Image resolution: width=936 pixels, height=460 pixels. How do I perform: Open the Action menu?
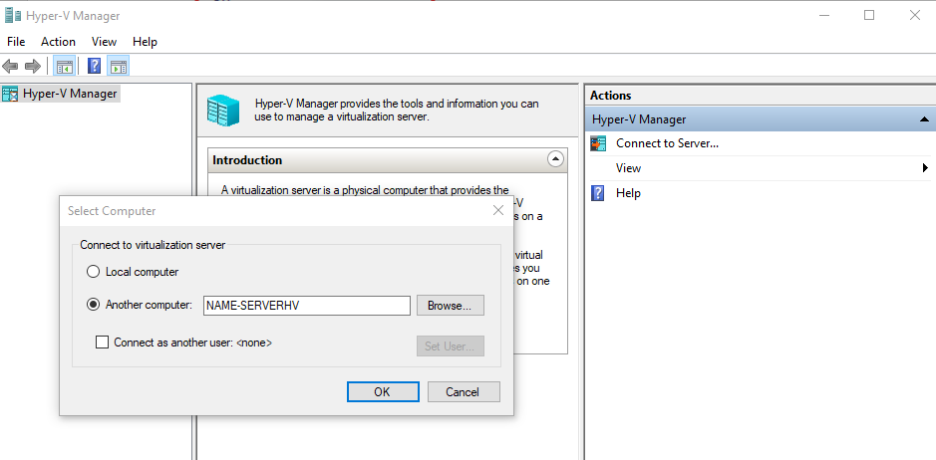58,42
